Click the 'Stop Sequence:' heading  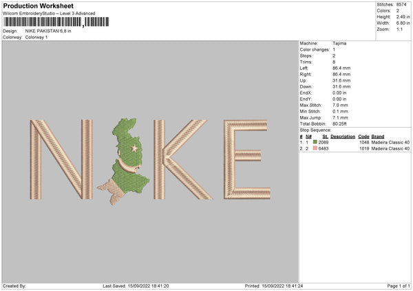(315, 130)
